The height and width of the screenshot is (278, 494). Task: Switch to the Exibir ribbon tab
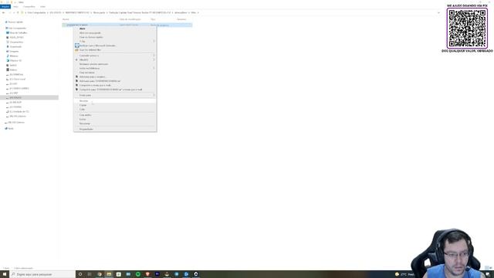click(42, 7)
